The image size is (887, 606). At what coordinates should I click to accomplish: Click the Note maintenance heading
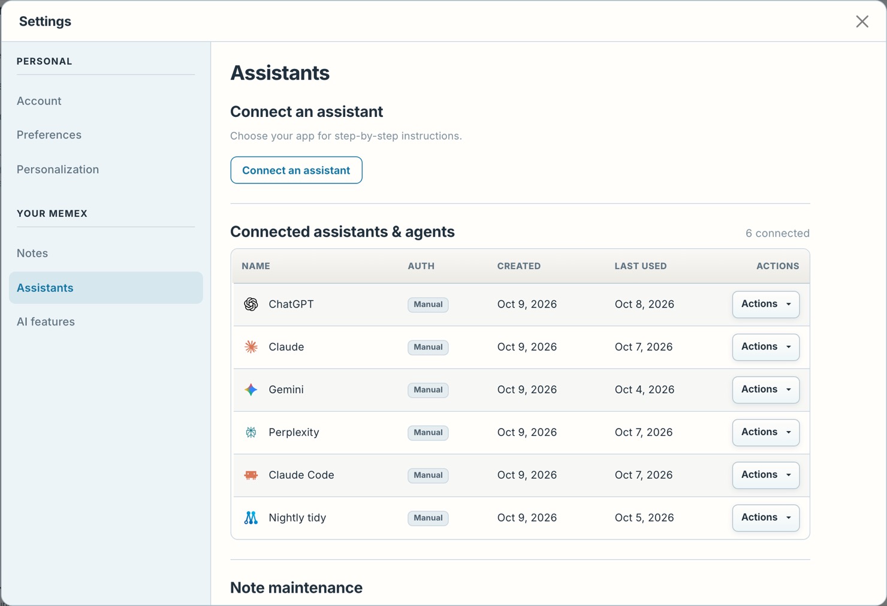tap(296, 587)
